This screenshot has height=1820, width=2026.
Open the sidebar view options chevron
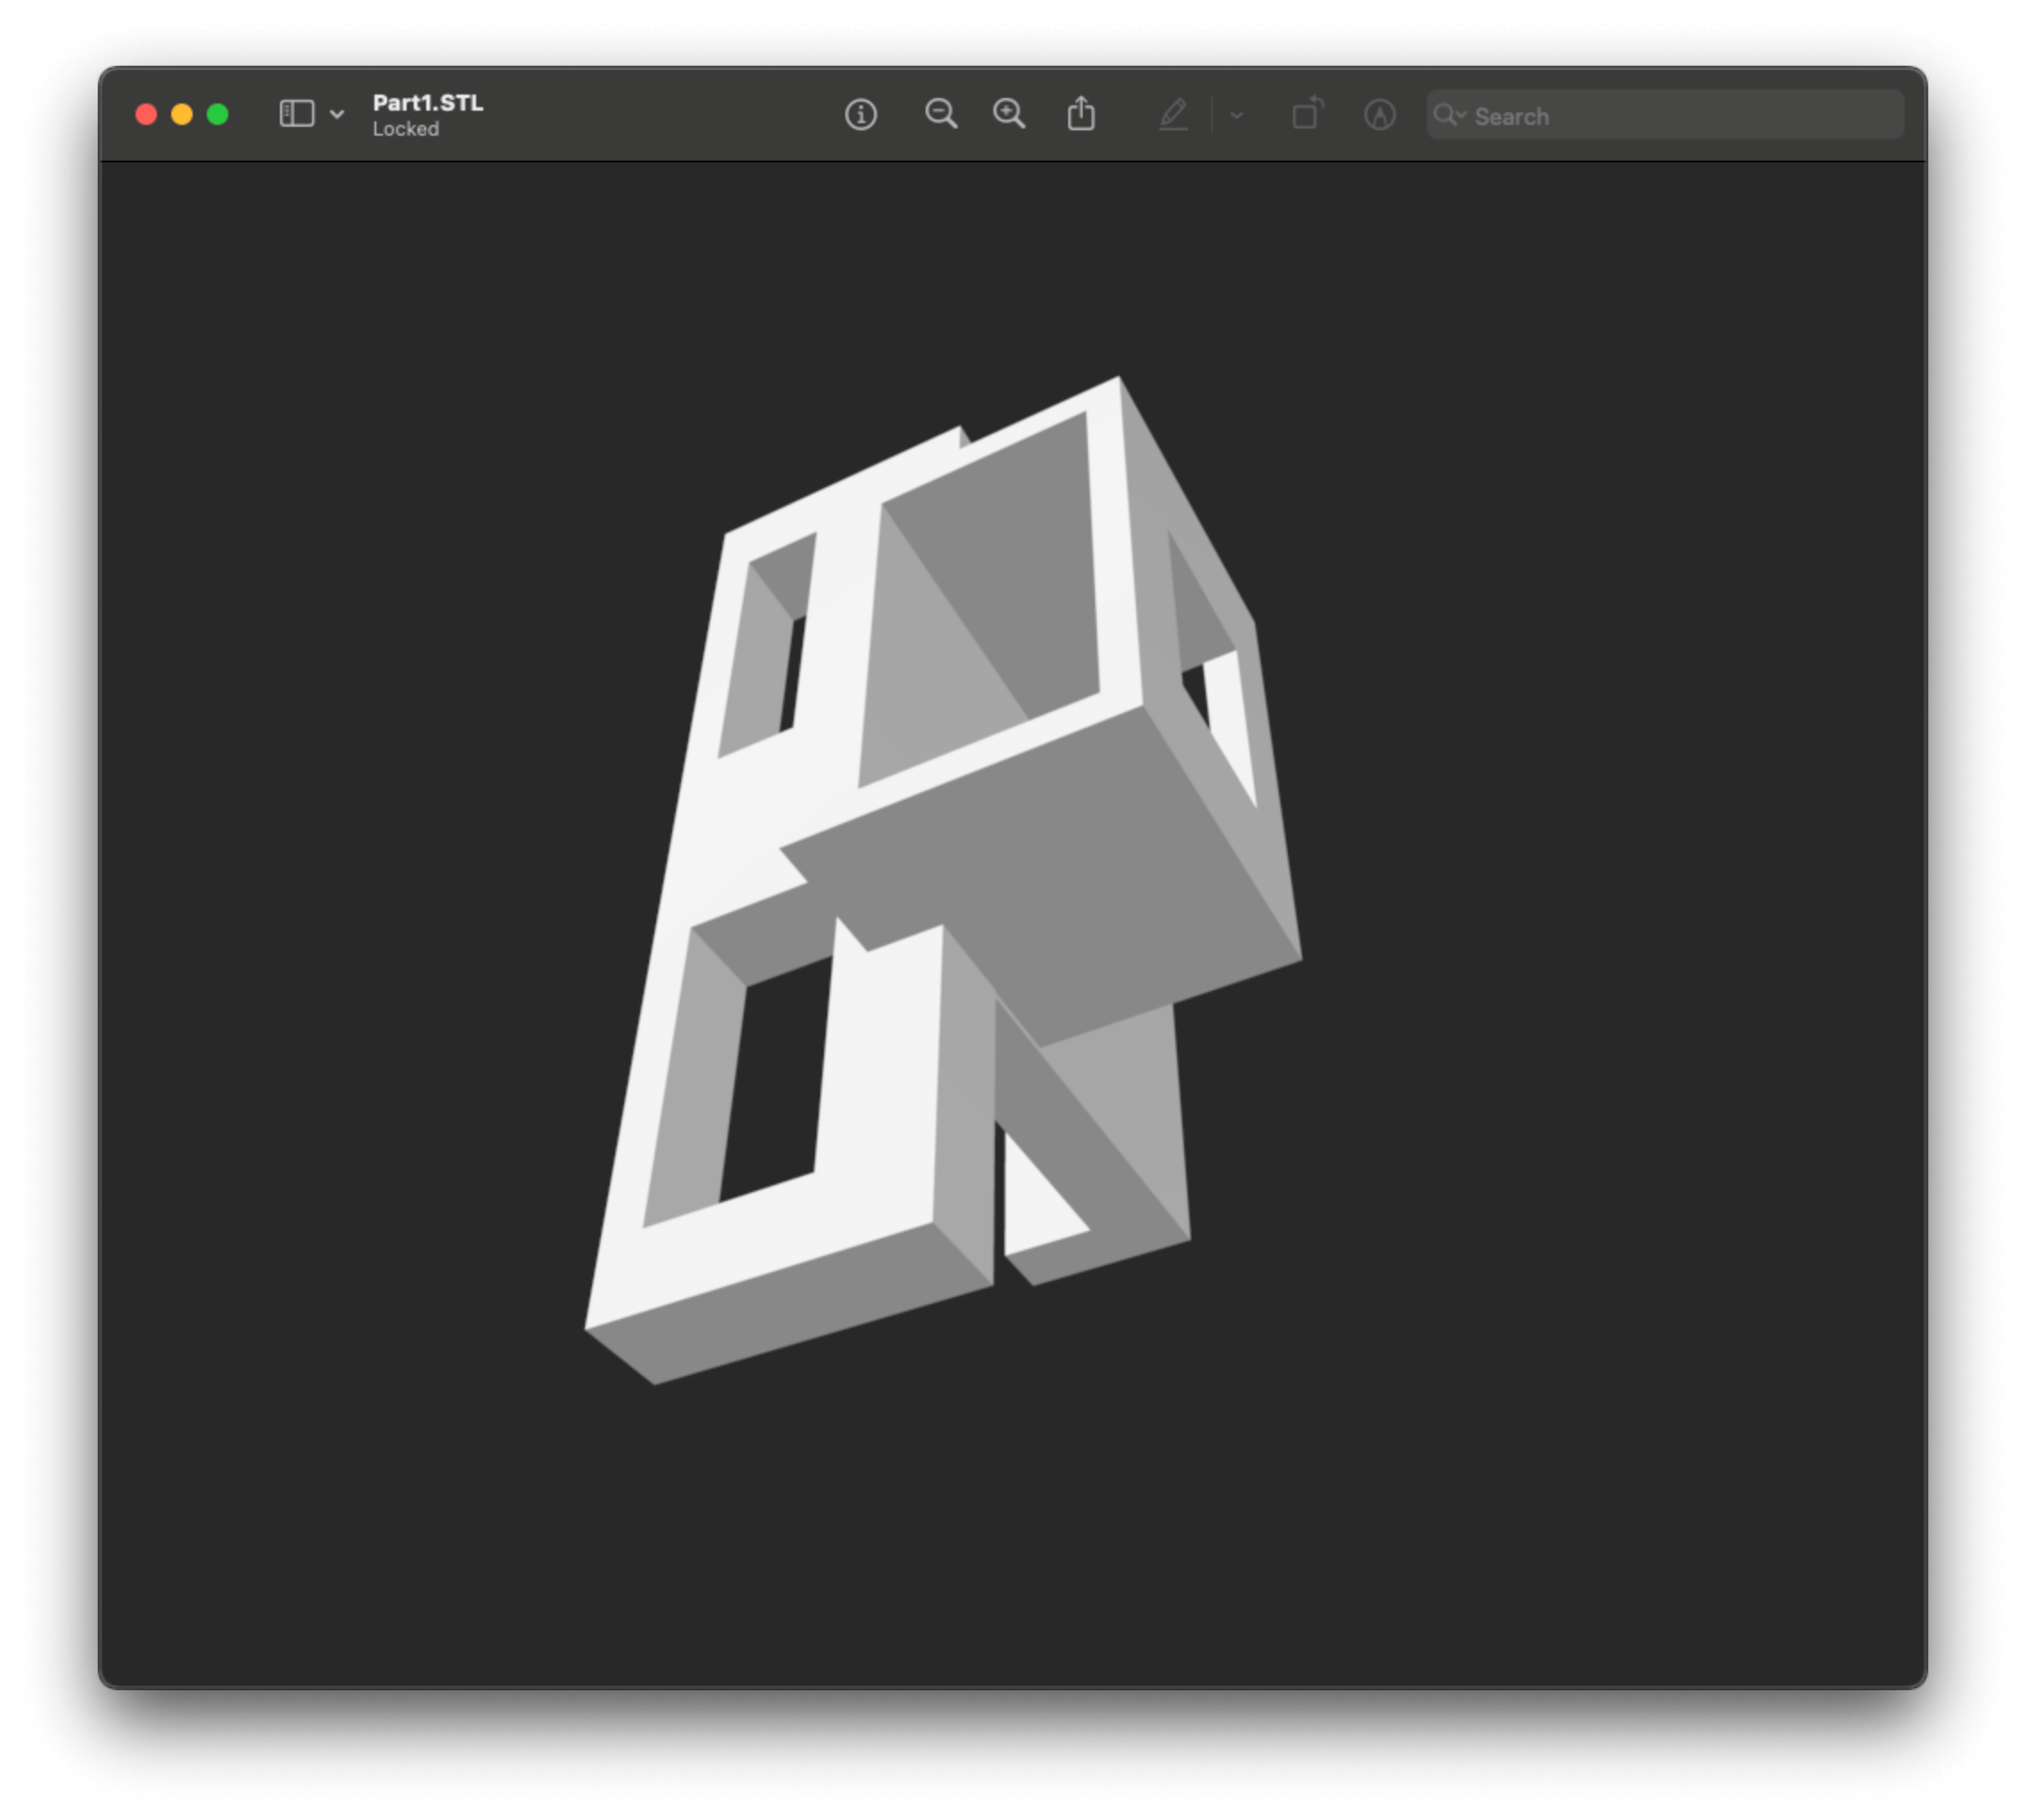[x=337, y=114]
